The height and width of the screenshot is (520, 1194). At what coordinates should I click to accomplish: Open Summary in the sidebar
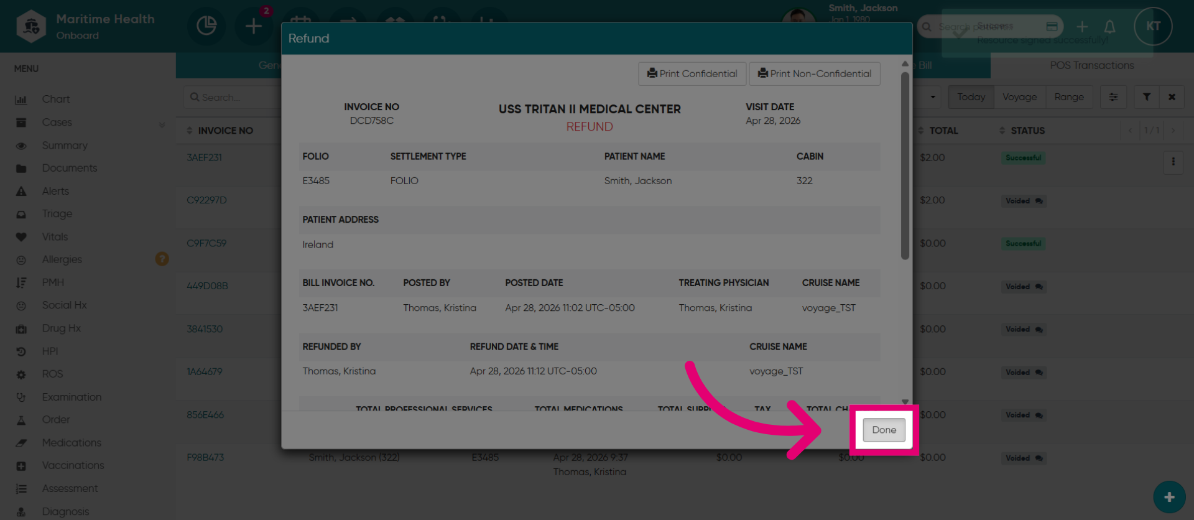click(65, 146)
